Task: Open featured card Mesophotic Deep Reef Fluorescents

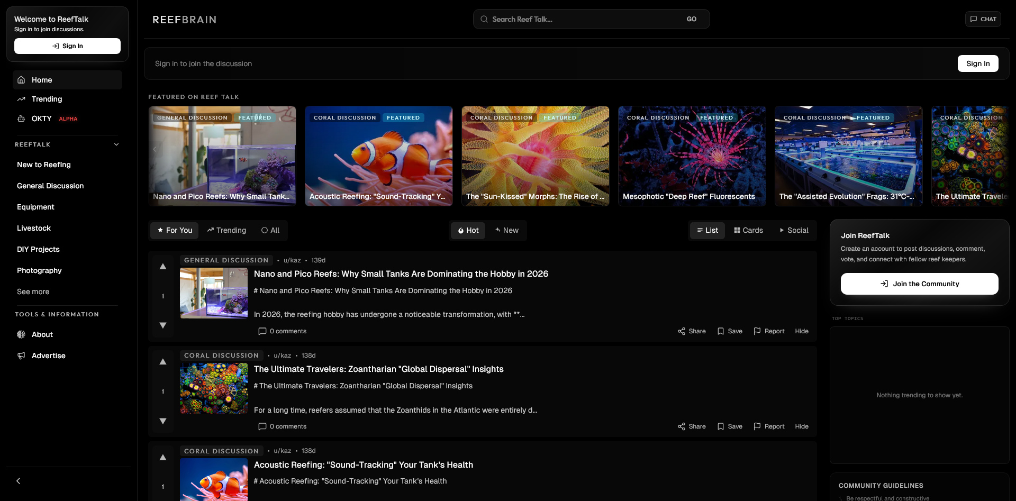Action: (x=692, y=156)
